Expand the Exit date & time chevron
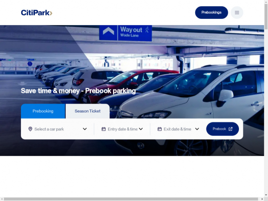268x201 pixels. click(197, 129)
